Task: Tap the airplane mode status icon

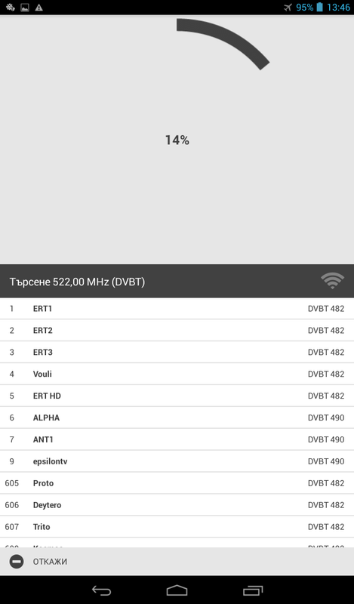Action: click(288, 8)
